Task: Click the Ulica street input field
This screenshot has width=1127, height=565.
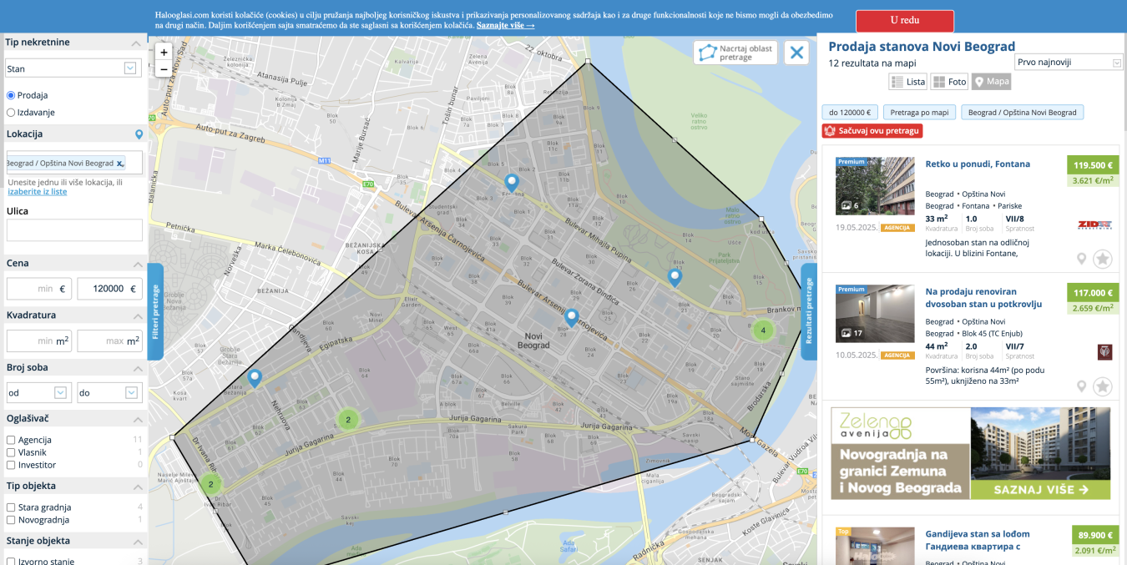Action: pyautogui.click(x=74, y=230)
